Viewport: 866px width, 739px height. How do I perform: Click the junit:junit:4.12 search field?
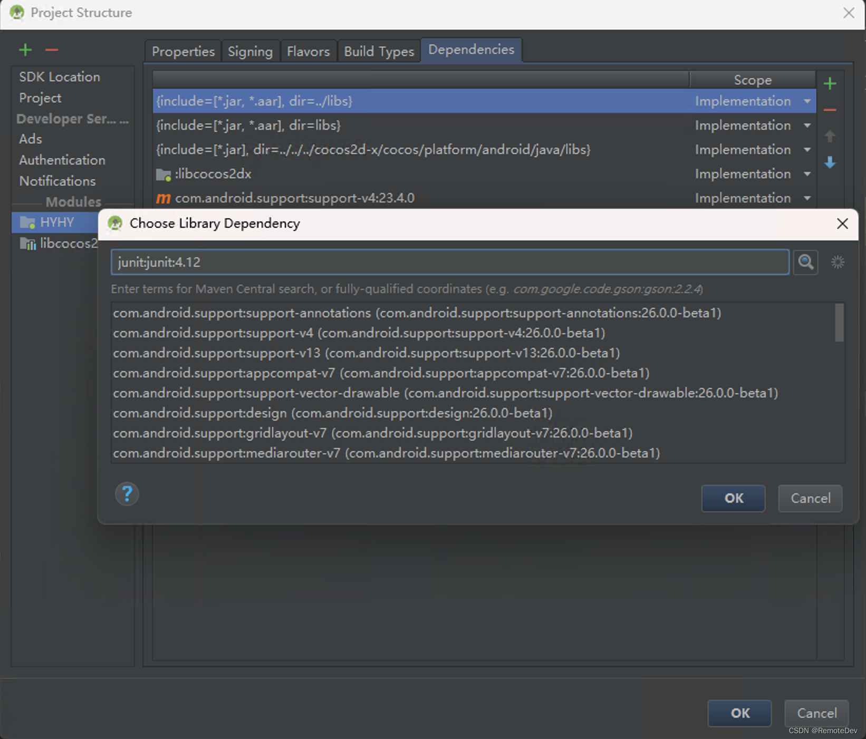click(450, 262)
